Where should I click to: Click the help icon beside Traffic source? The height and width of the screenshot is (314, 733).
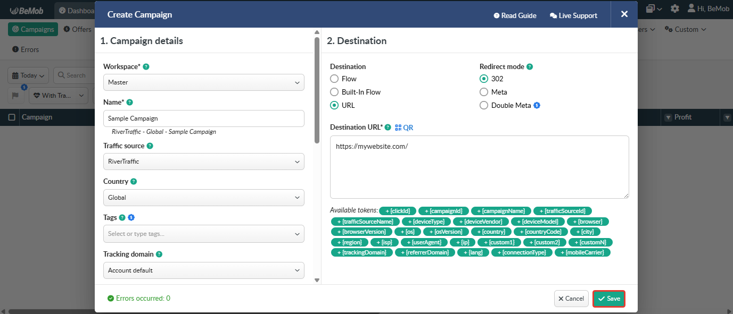click(150, 146)
